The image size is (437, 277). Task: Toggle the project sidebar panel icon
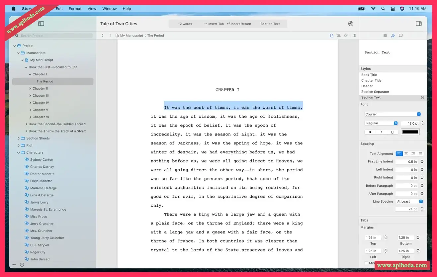pyautogui.click(x=41, y=24)
